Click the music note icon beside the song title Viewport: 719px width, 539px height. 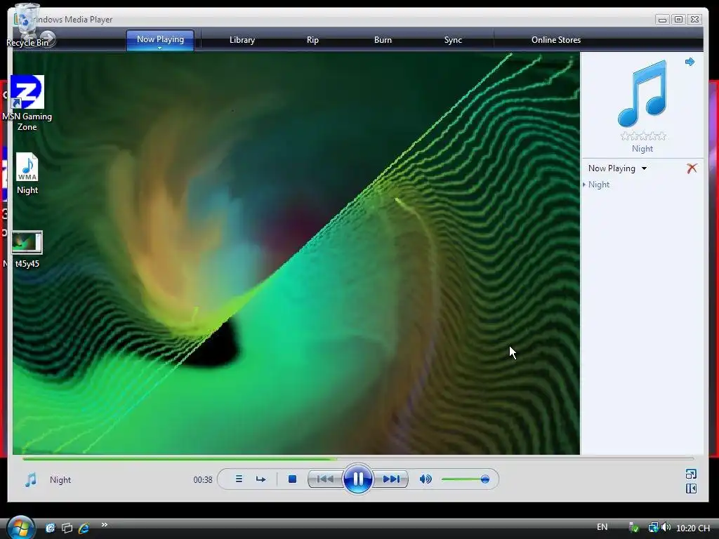click(x=31, y=479)
